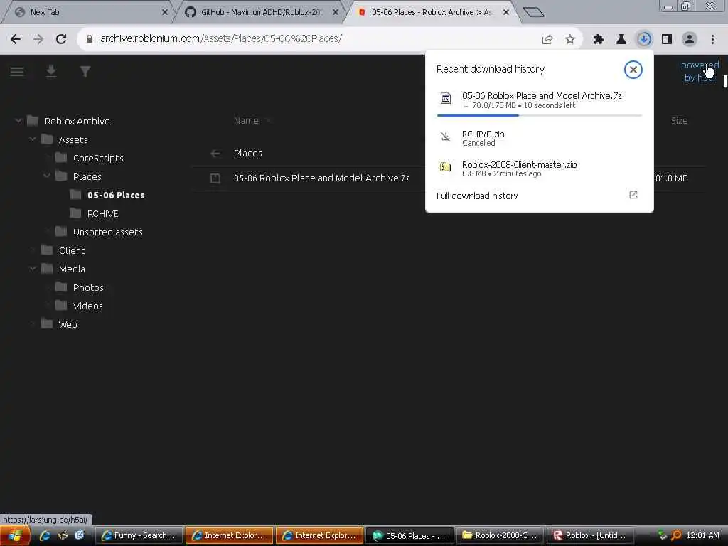Click the archive file icon in the file list row
The height and width of the screenshot is (546, 728).
pyautogui.click(x=215, y=178)
